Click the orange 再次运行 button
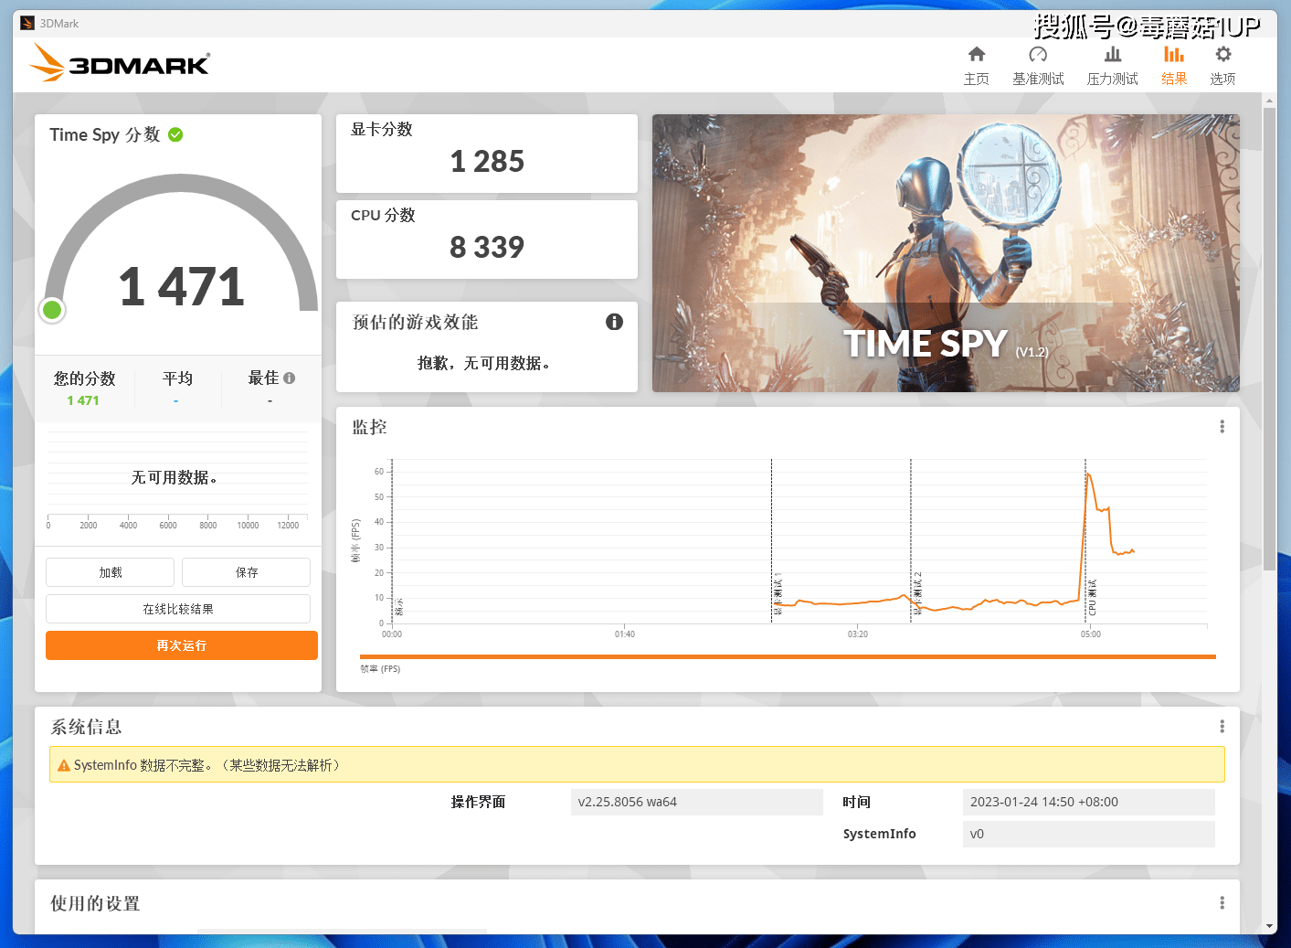This screenshot has width=1291, height=948. (182, 645)
